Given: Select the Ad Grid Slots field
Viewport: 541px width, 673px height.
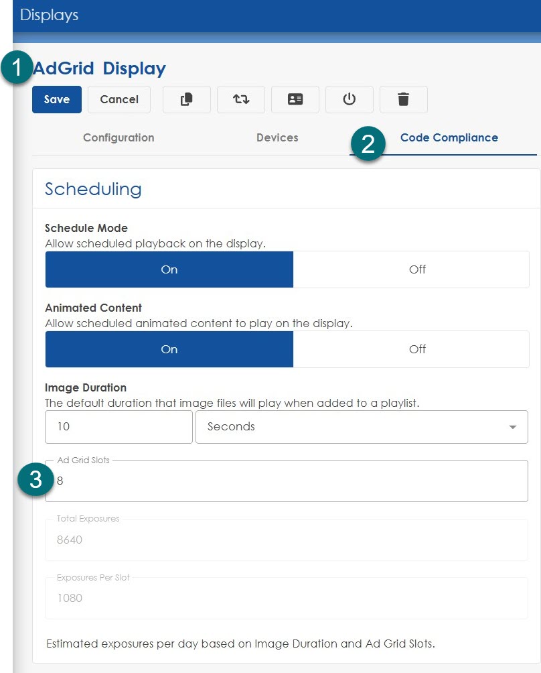Looking at the screenshot, I should pyautogui.click(x=287, y=481).
